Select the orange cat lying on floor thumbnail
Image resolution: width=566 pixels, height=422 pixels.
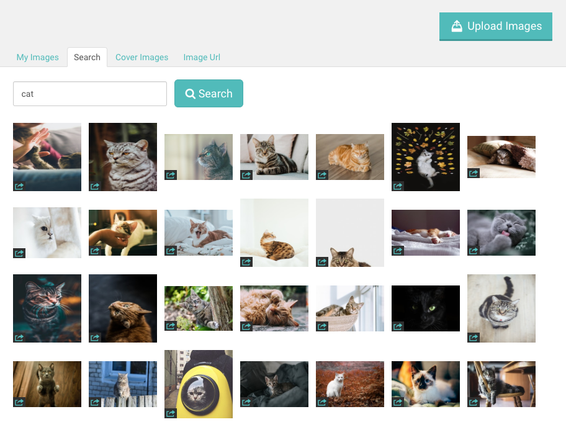coord(350,157)
